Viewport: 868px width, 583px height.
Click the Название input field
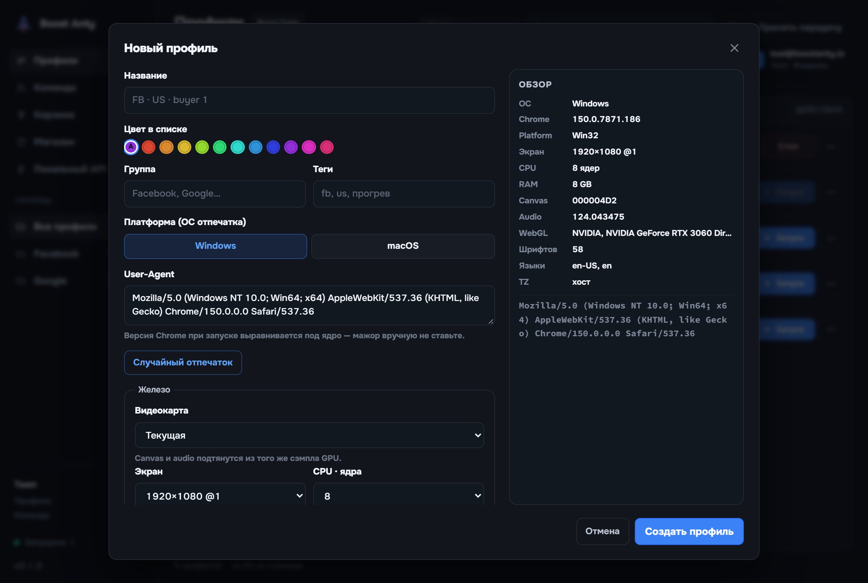click(309, 100)
